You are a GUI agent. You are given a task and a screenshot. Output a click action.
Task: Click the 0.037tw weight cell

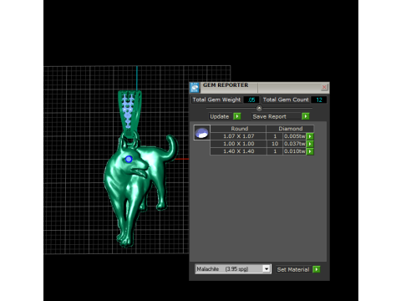pyautogui.click(x=294, y=144)
